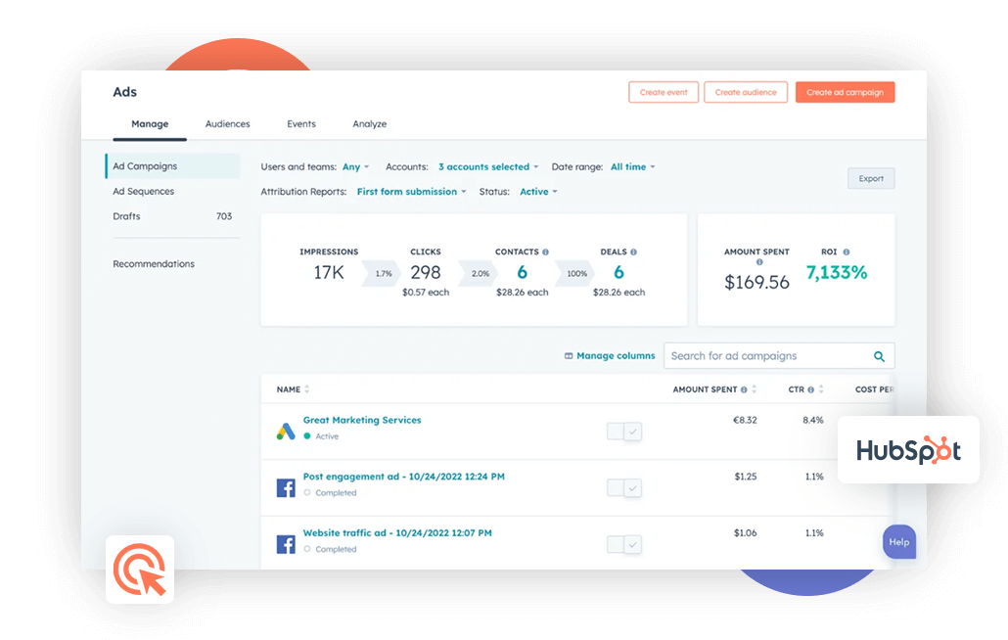This screenshot has width=1008, height=640.
Task: Open Manage columns settings
Action: pyautogui.click(x=610, y=356)
